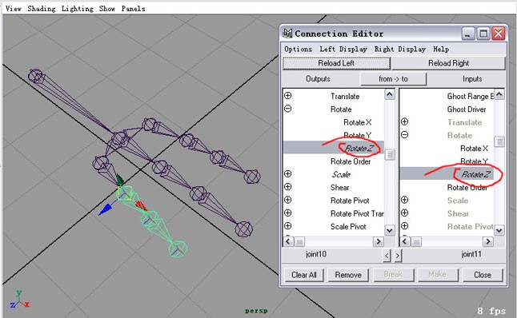The width and height of the screenshot is (517, 318).
Task: Click the right arrow next to joint11
Action: 398,255
